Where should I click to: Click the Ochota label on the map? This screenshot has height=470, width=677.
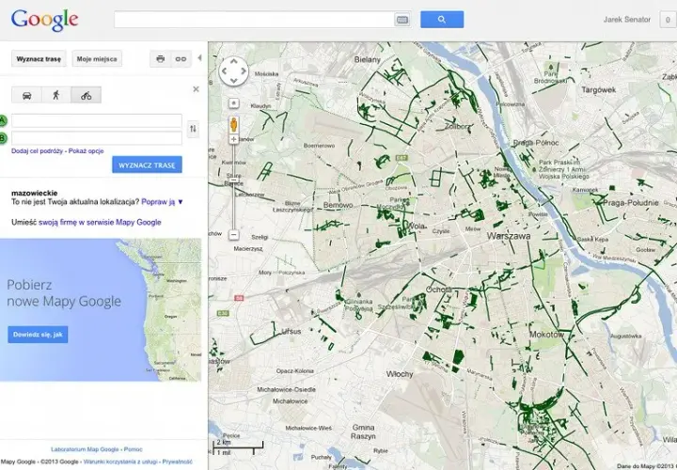pos(439,290)
